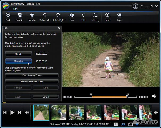Select the thumbnail of man at picnic table
161x128 pixels.
point(77,113)
